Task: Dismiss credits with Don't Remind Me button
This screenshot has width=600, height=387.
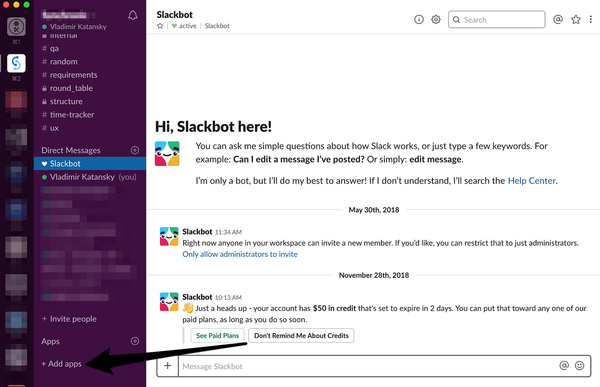Action: [x=301, y=336]
